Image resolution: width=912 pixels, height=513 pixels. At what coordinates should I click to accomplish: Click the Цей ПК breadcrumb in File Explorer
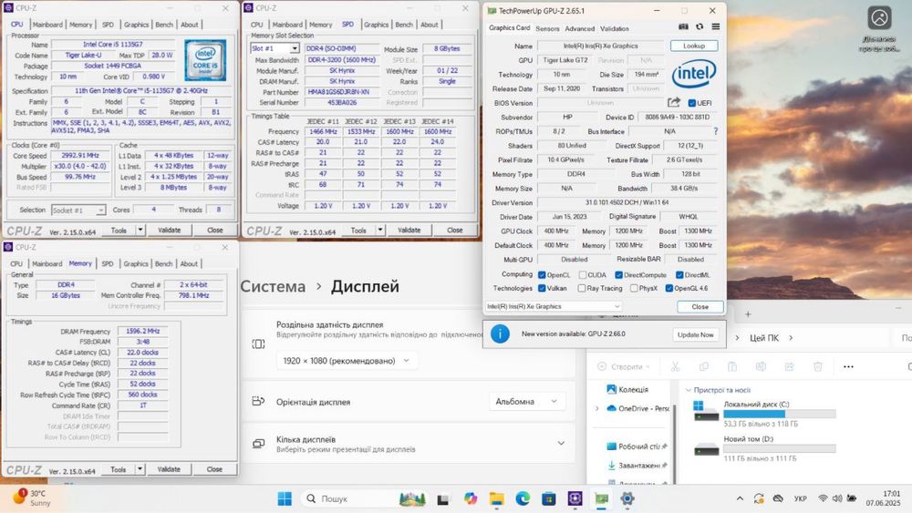[764, 338]
